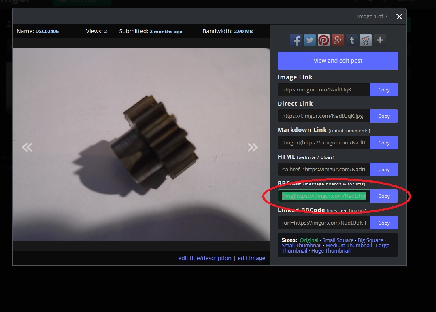Select the HTML code text field
Screen dimensions: 436x312
point(324,169)
